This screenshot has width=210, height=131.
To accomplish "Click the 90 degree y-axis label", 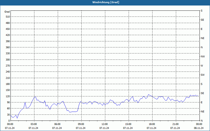I will [8, 102].
